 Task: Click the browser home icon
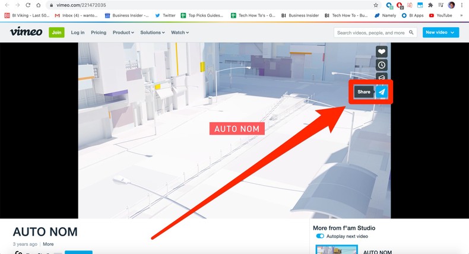coord(39,5)
